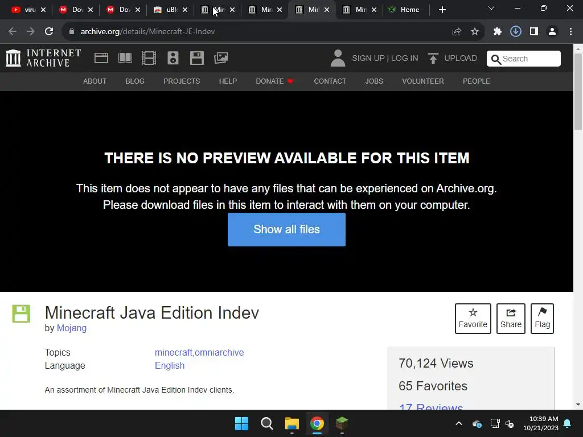
Task: Click the Share button
Action: coord(511,319)
